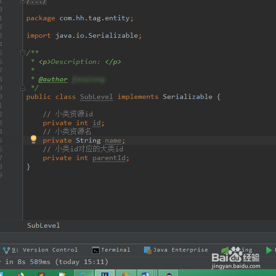Click the Java Enterprise panel icon

pos(148,250)
